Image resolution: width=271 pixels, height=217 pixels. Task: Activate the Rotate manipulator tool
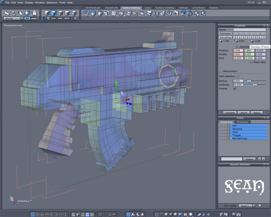13,13
